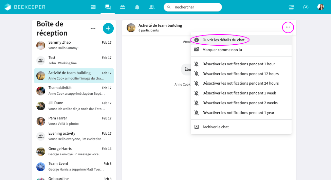Toggle the chat three-dot menu
The width and height of the screenshot is (331, 180).
[288, 27]
